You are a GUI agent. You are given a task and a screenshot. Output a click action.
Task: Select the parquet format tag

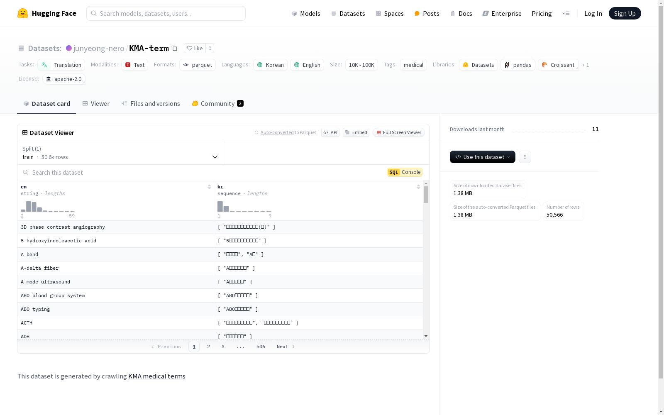point(198,65)
